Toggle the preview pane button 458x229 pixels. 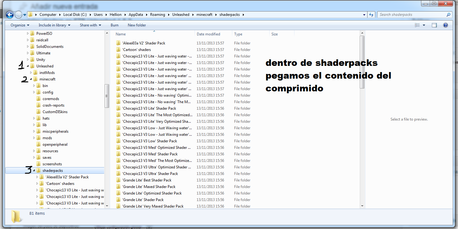click(x=434, y=25)
